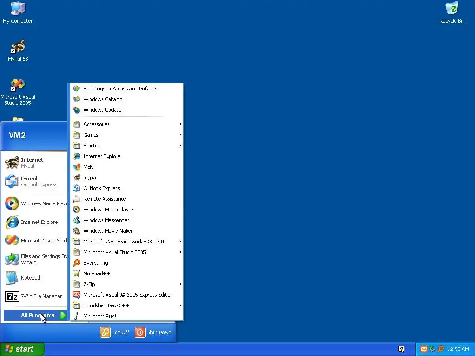Image resolution: width=475 pixels, height=356 pixels.
Task: Expand the Accessories submenu
Action: click(x=127, y=124)
